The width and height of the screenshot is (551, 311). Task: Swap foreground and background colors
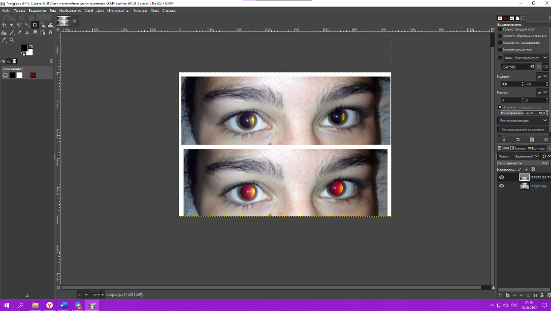(x=31, y=46)
